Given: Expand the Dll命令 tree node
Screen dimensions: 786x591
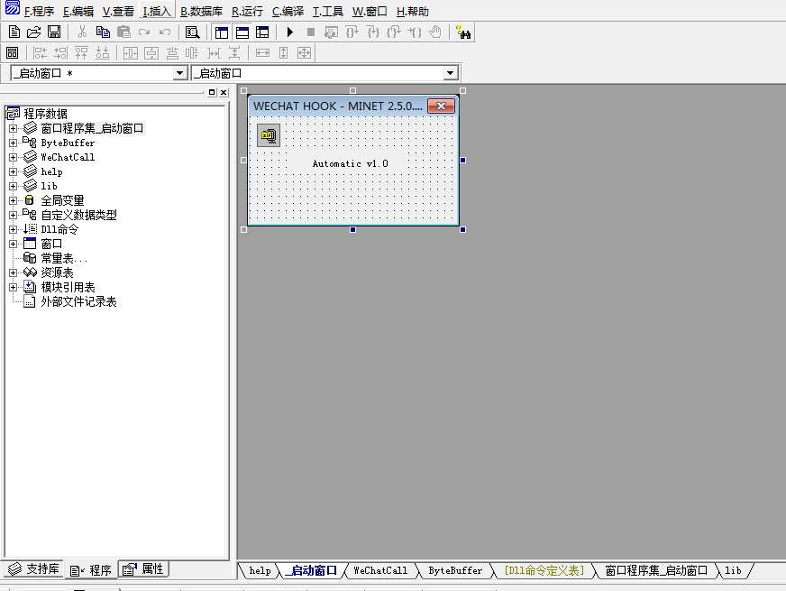Looking at the screenshot, I should (14, 229).
